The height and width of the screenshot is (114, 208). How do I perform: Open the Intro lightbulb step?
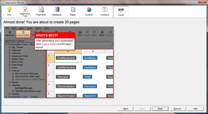tap(9, 11)
